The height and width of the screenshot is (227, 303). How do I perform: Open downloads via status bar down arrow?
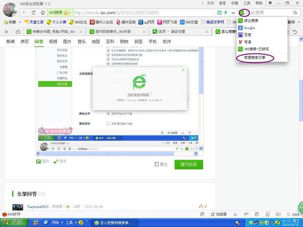click(235, 214)
